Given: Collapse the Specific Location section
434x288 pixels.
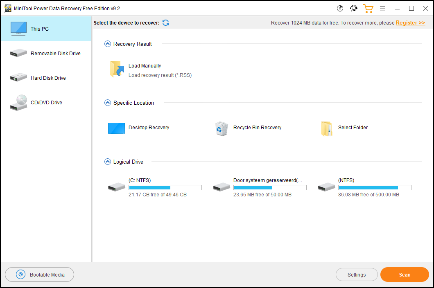Looking at the screenshot, I should tap(108, 103).
